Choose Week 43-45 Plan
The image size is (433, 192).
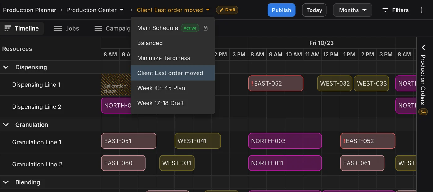[x=173, y=88]
